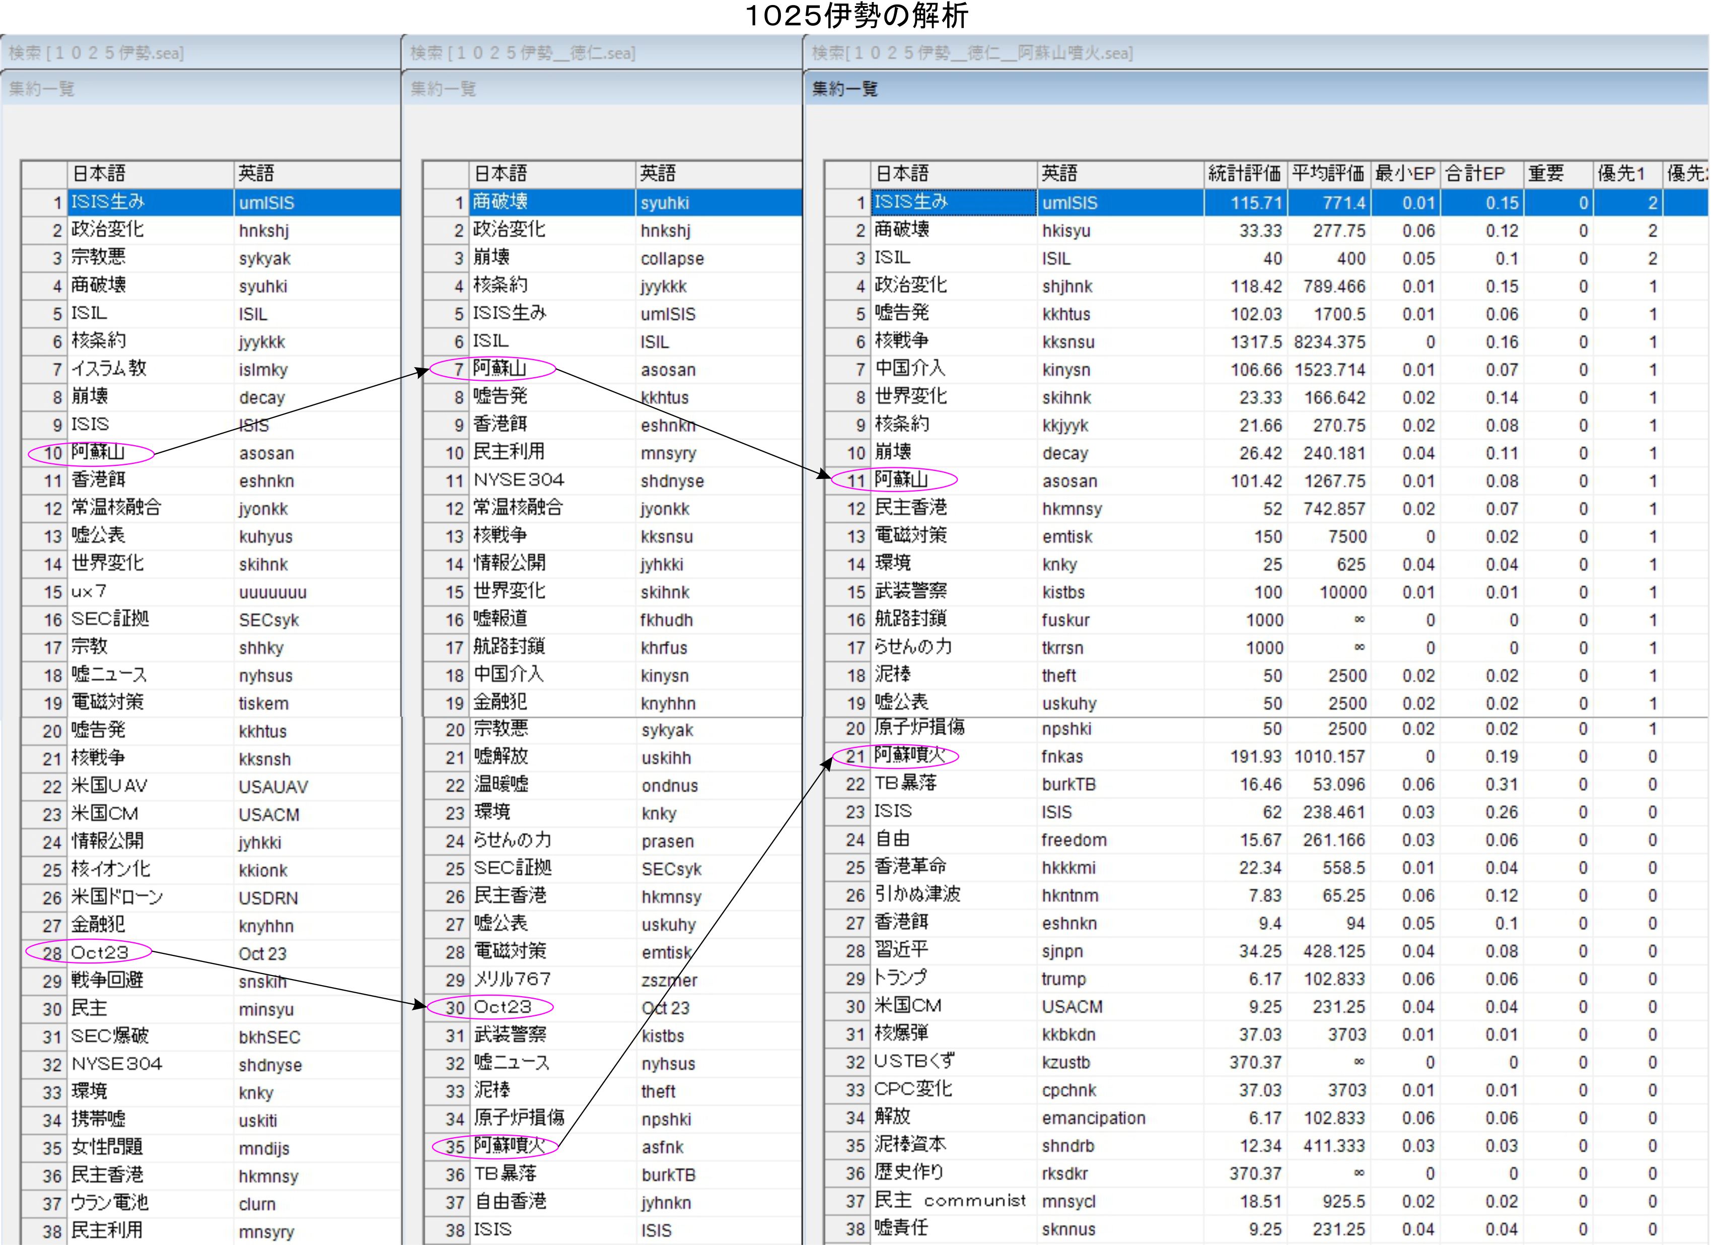Select the 阿蘇噴火 row in right table
This screenshot has width=1711, height=1245.
pyautogui.click(x=909, y=756)
